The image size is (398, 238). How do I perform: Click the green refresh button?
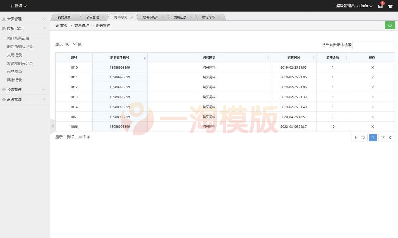pos(390,25)
